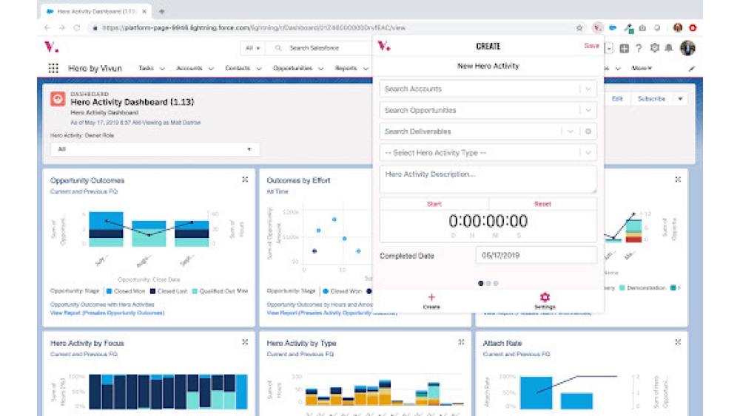The width and height of the screenshot is (740, 416).
Task: Start the Hero activity timer
Action: pos(434,204)
